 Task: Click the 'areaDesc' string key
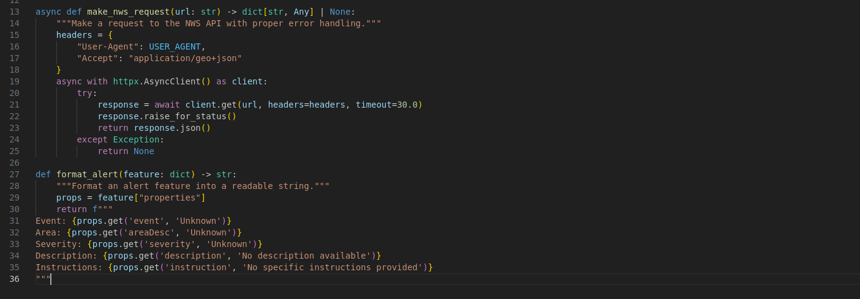click(149, 232)
